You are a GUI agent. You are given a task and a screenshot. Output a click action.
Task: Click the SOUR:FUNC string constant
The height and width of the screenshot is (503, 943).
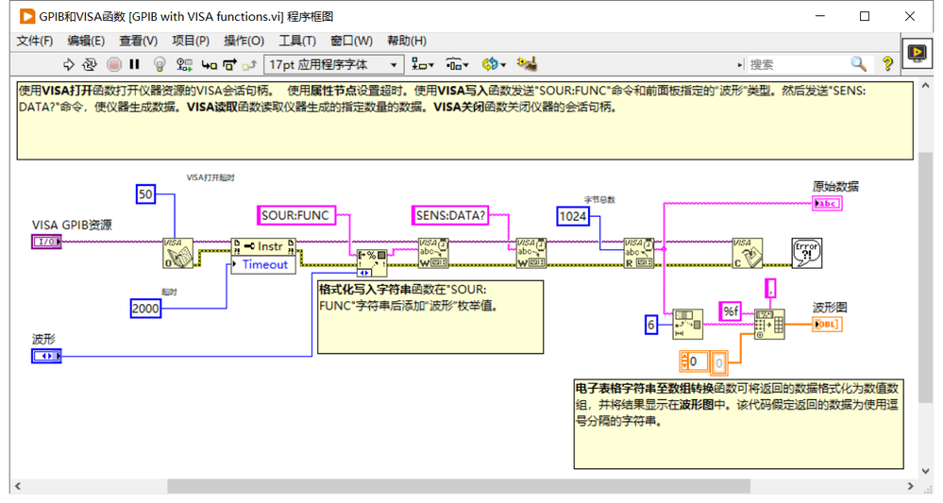coord(295,215)
